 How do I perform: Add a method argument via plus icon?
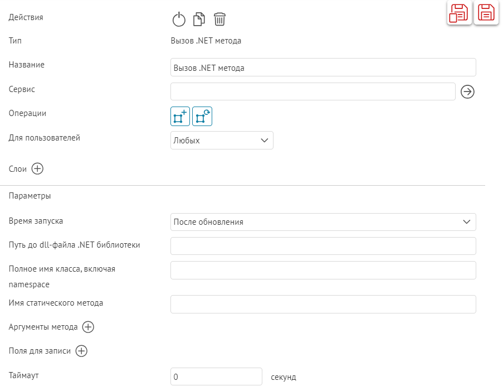pos(88,327)
